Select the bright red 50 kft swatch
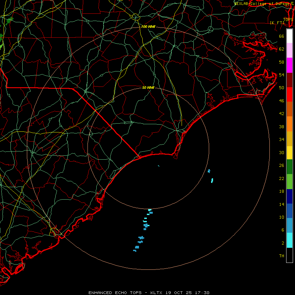The image size is (295, 295). (289, 94)
